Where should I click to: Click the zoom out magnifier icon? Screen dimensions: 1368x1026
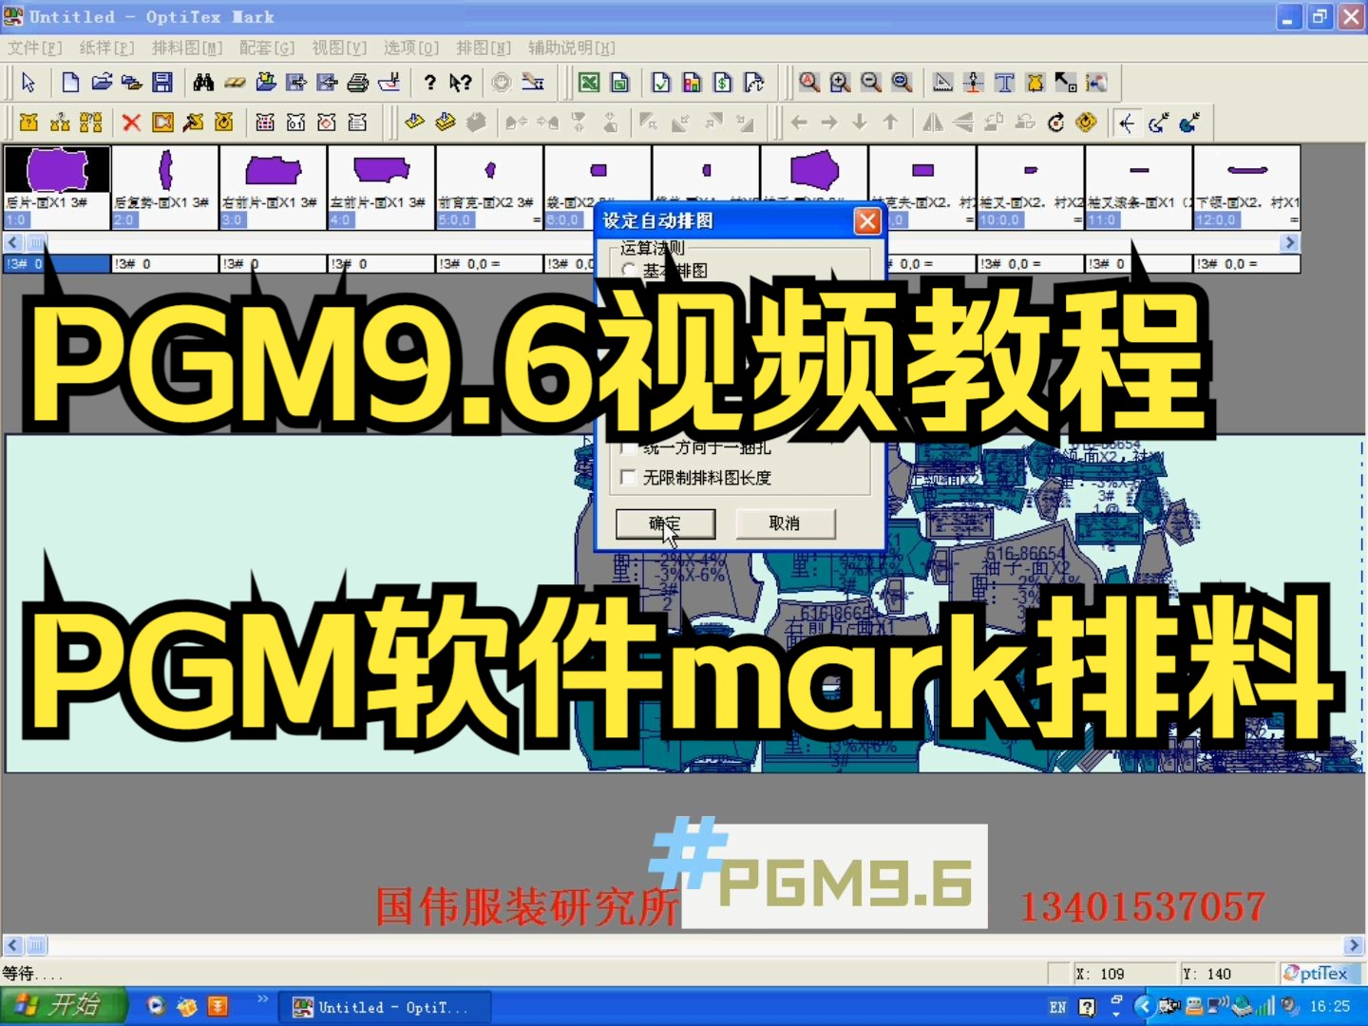pos(870,83)
